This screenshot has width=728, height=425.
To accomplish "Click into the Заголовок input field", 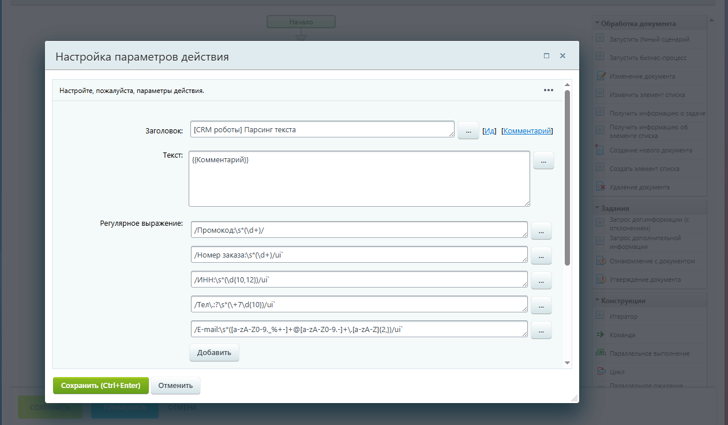I will click(x=322, y=129).
